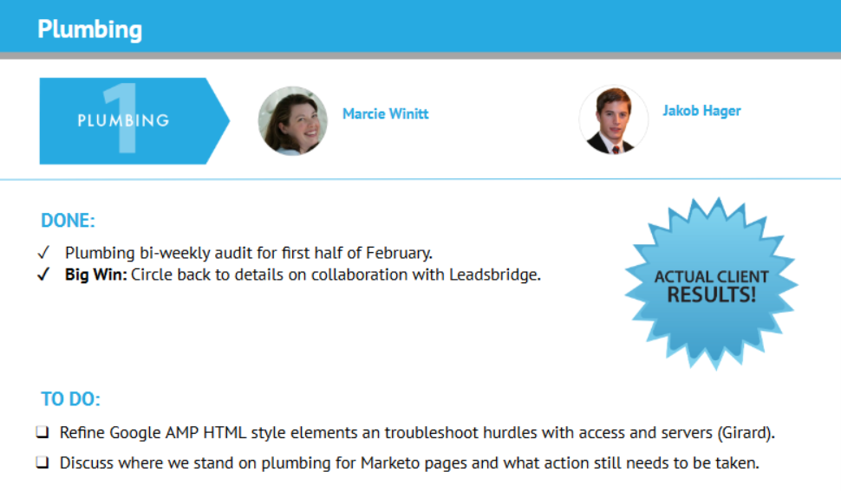Select the DONE: section heading

click(x=68, y=221)
